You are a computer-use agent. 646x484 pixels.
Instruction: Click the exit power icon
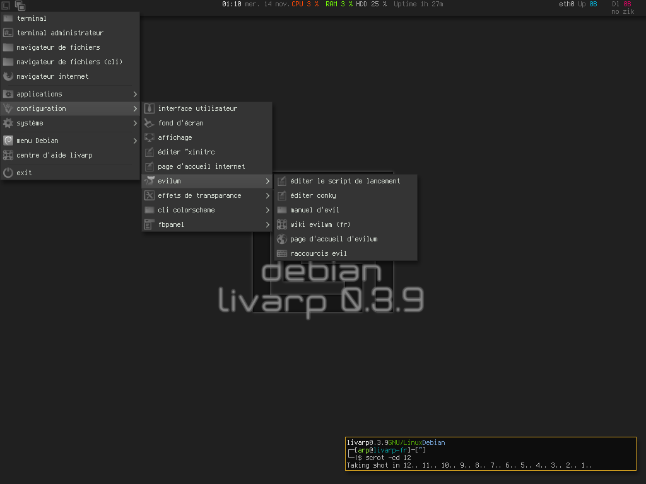[x=8, y=173]
